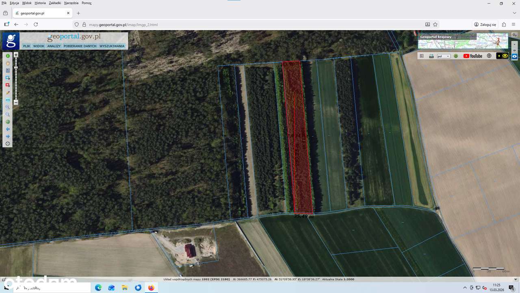The width and height of the screenshot is (520, 293).
Task: Open Firefox Historia menu
Action: (x=40, y=3)
